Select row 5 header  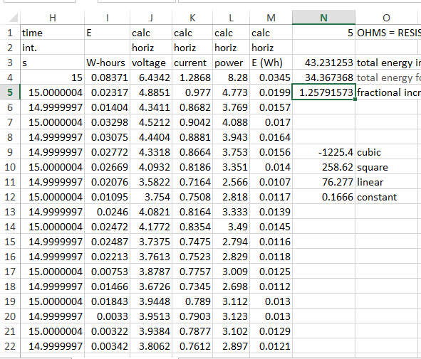(x=10, y=92)
